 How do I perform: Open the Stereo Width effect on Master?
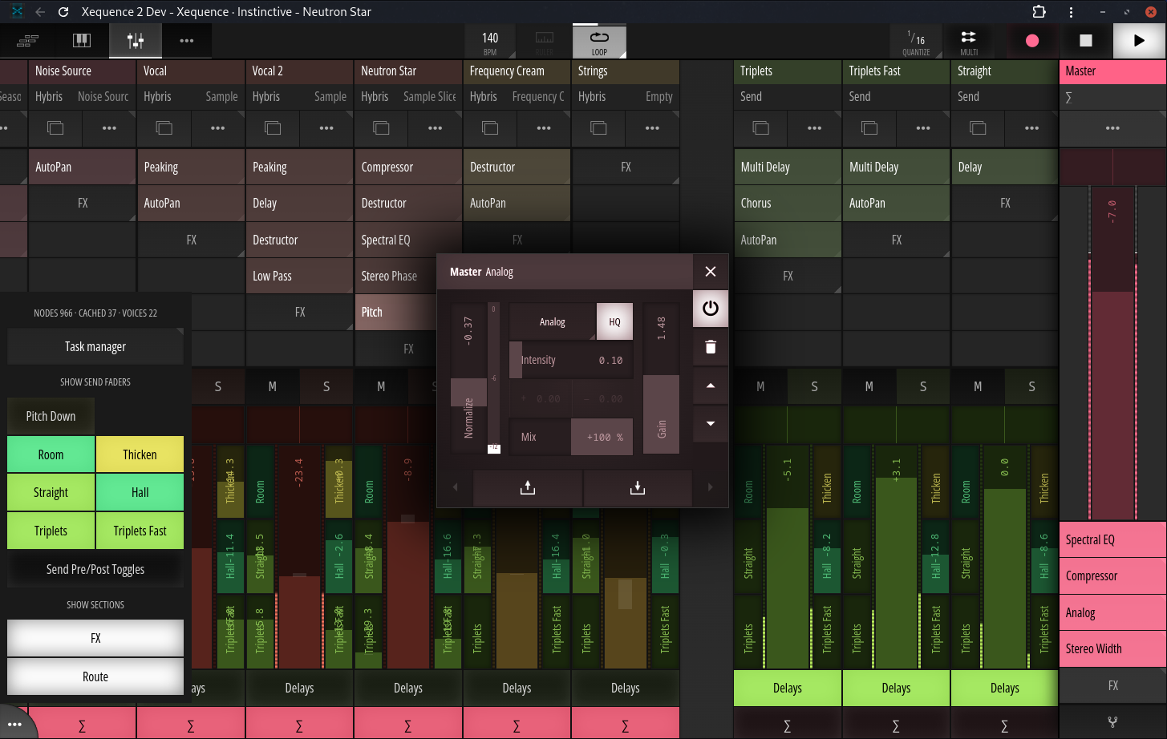coord(1112,649)
